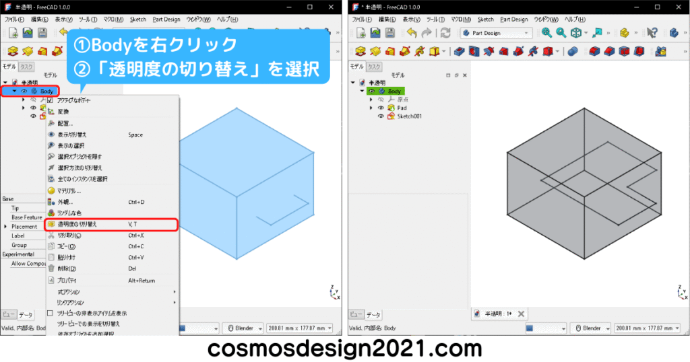Collapse 半透明 document node in right tree
Viewport: 690px width, 362px height.
pos(353,83)
